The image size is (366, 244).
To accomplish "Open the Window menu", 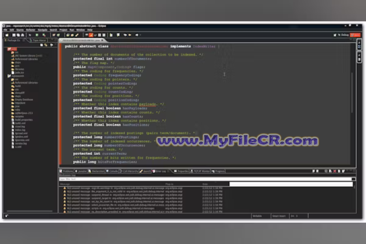I will pyautogui.click(x=80, y=30).
